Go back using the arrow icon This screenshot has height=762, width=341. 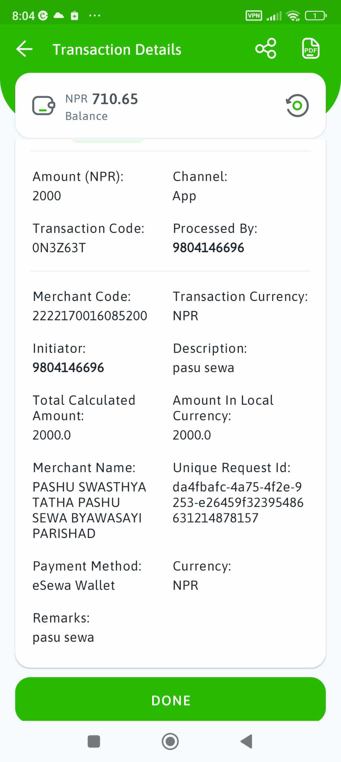(x=25, y=49)
